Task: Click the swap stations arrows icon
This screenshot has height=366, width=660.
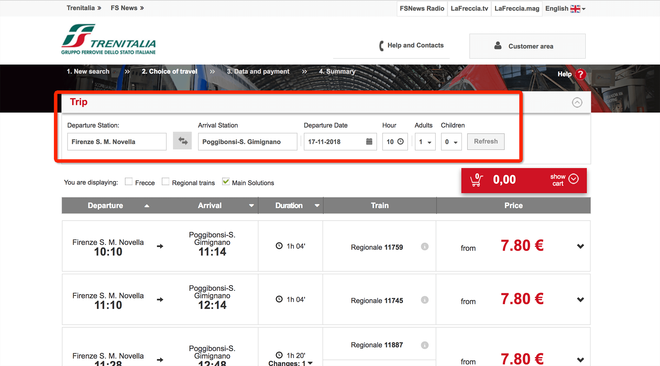Action: pyautogui.click(x=182, y=141)
